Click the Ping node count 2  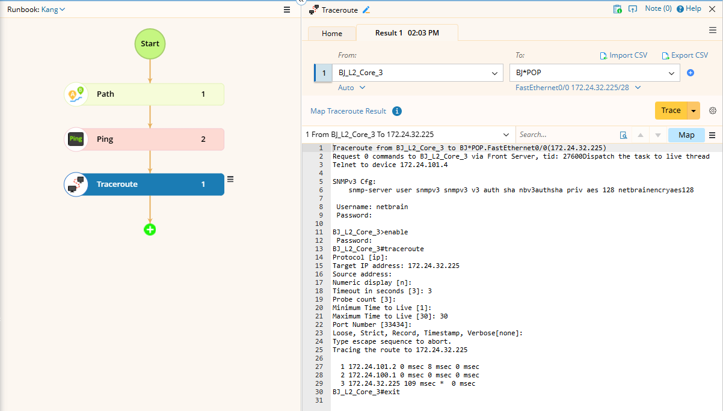pyautogui.click(x=203, y=139)
